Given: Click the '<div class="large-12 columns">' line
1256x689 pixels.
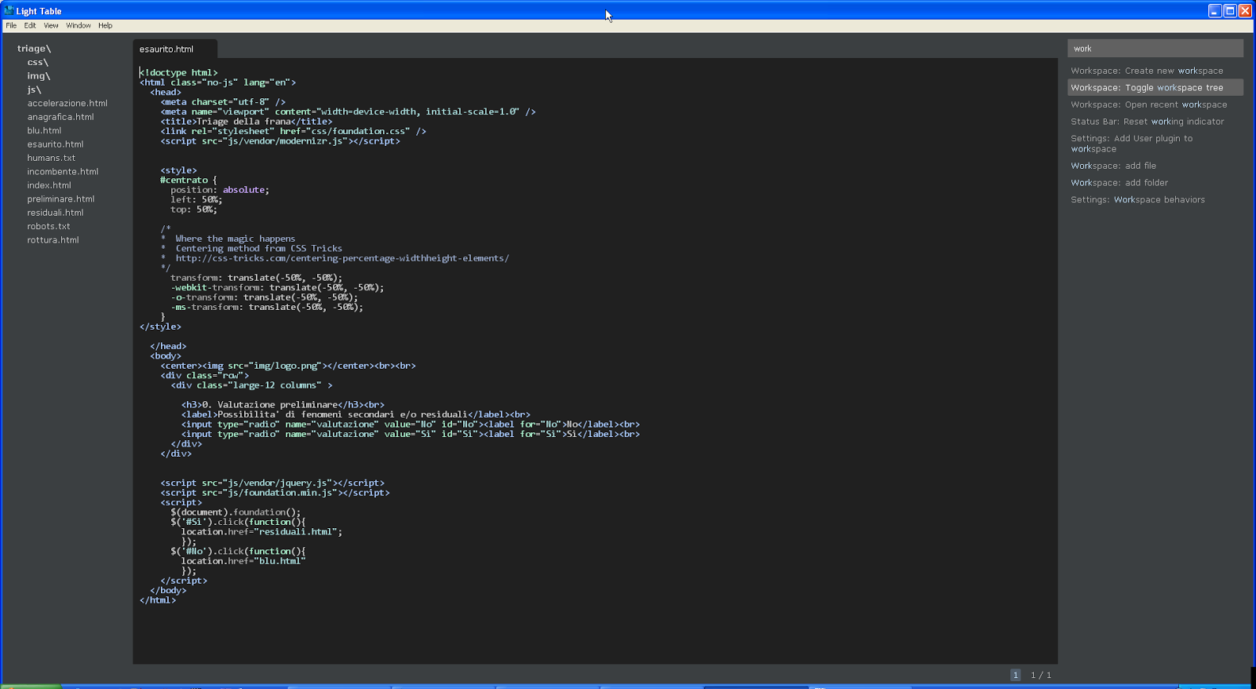Looking at the screenshot, I should click(x=252, y=385).
